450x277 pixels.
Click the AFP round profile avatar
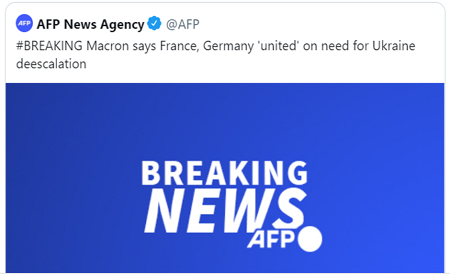(x=24, y=25)
